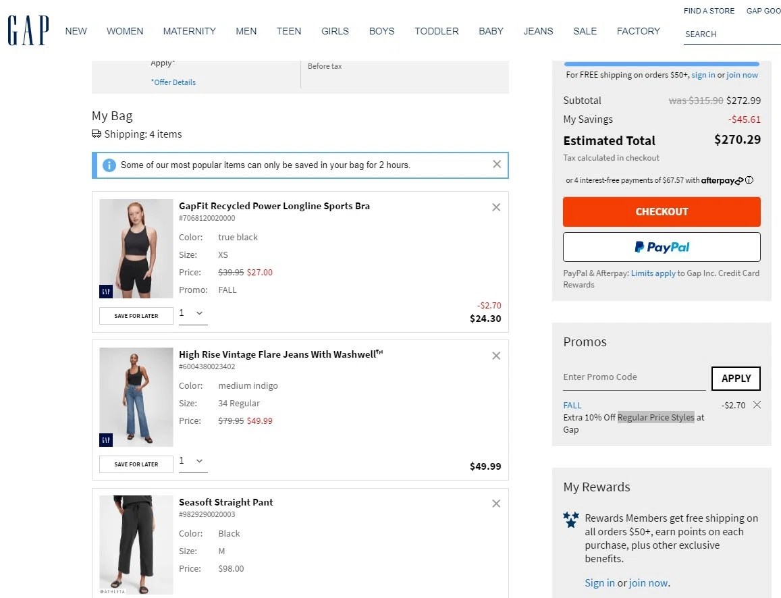781x598 pixels.
Task: Open High Rise Vintage Flare Jeans title
Action: (x=280, y=354)
